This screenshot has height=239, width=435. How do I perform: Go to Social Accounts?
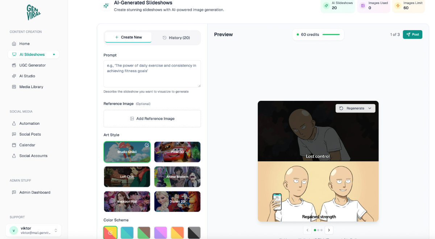tap(33, 156)
